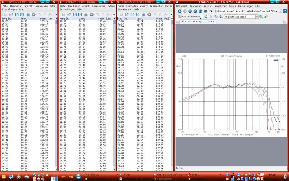Click first magnifier zoom icon after chevrons
Screen dimensions: 289x181
pos(216,17)
